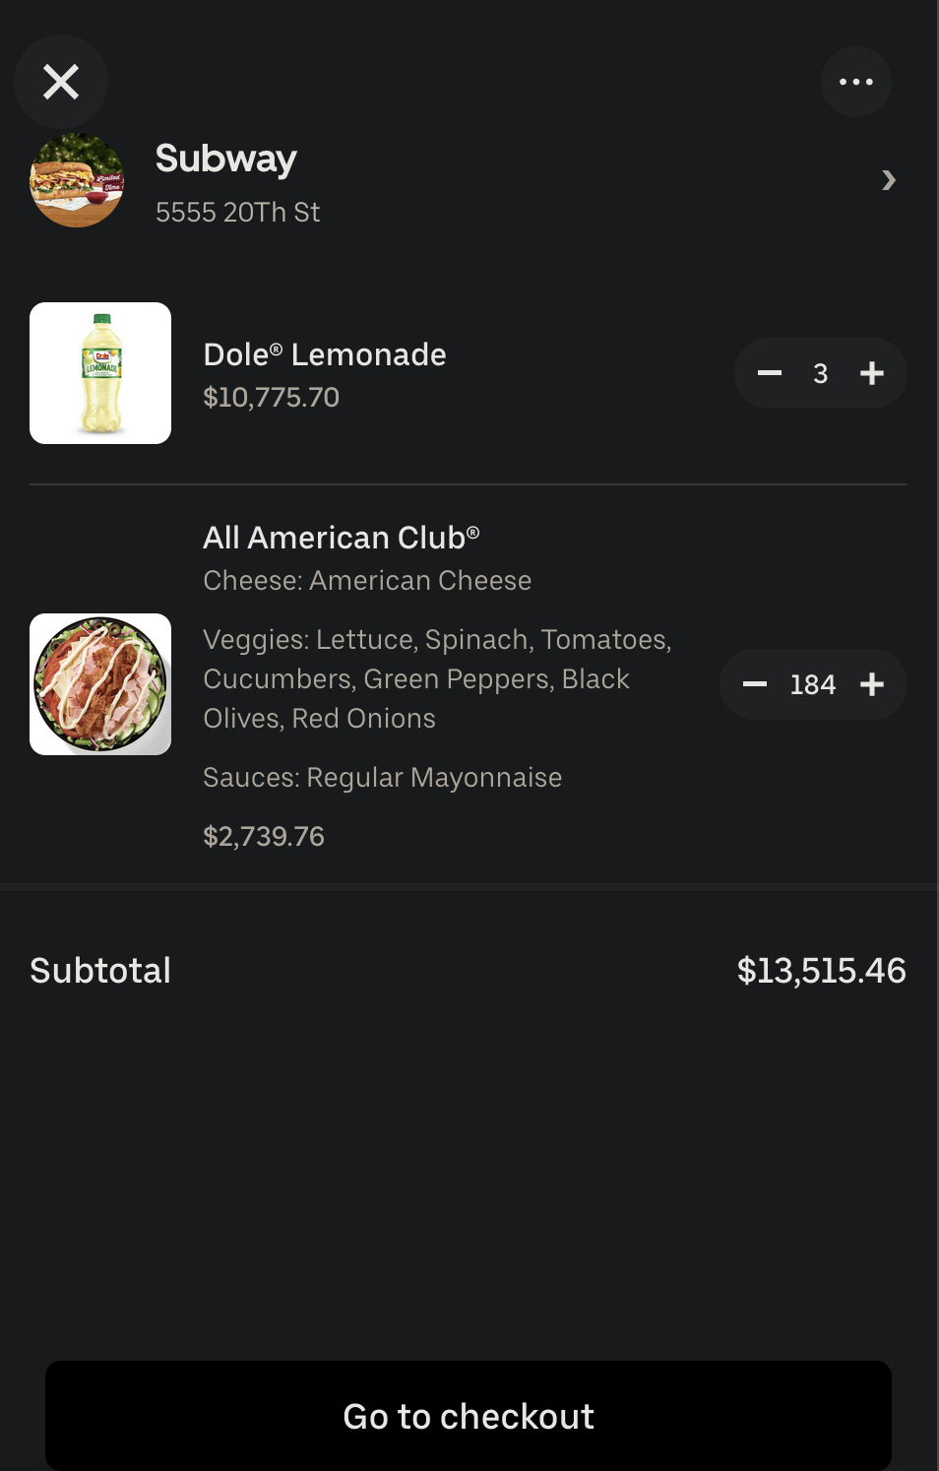Increase Dole Lemonade quantity with plus

[x=872, y=373]
